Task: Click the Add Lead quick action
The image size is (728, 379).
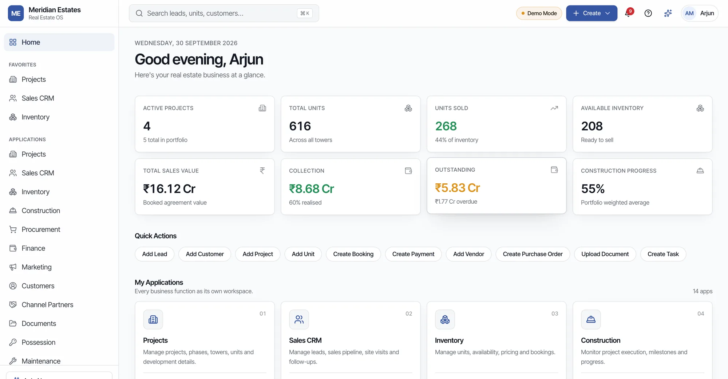Action: pos(155,254)
